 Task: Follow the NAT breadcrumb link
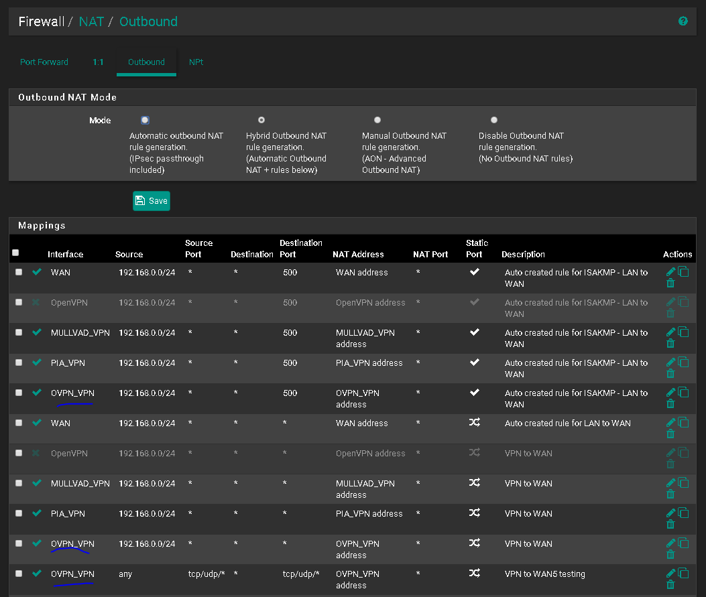(91, 21)
